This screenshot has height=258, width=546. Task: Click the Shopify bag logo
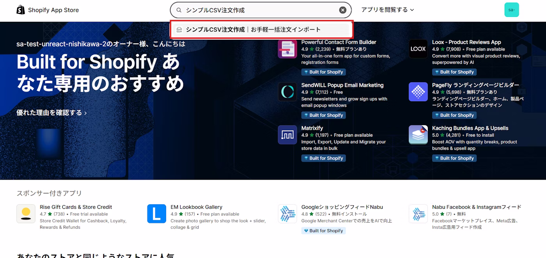point(21,10)
